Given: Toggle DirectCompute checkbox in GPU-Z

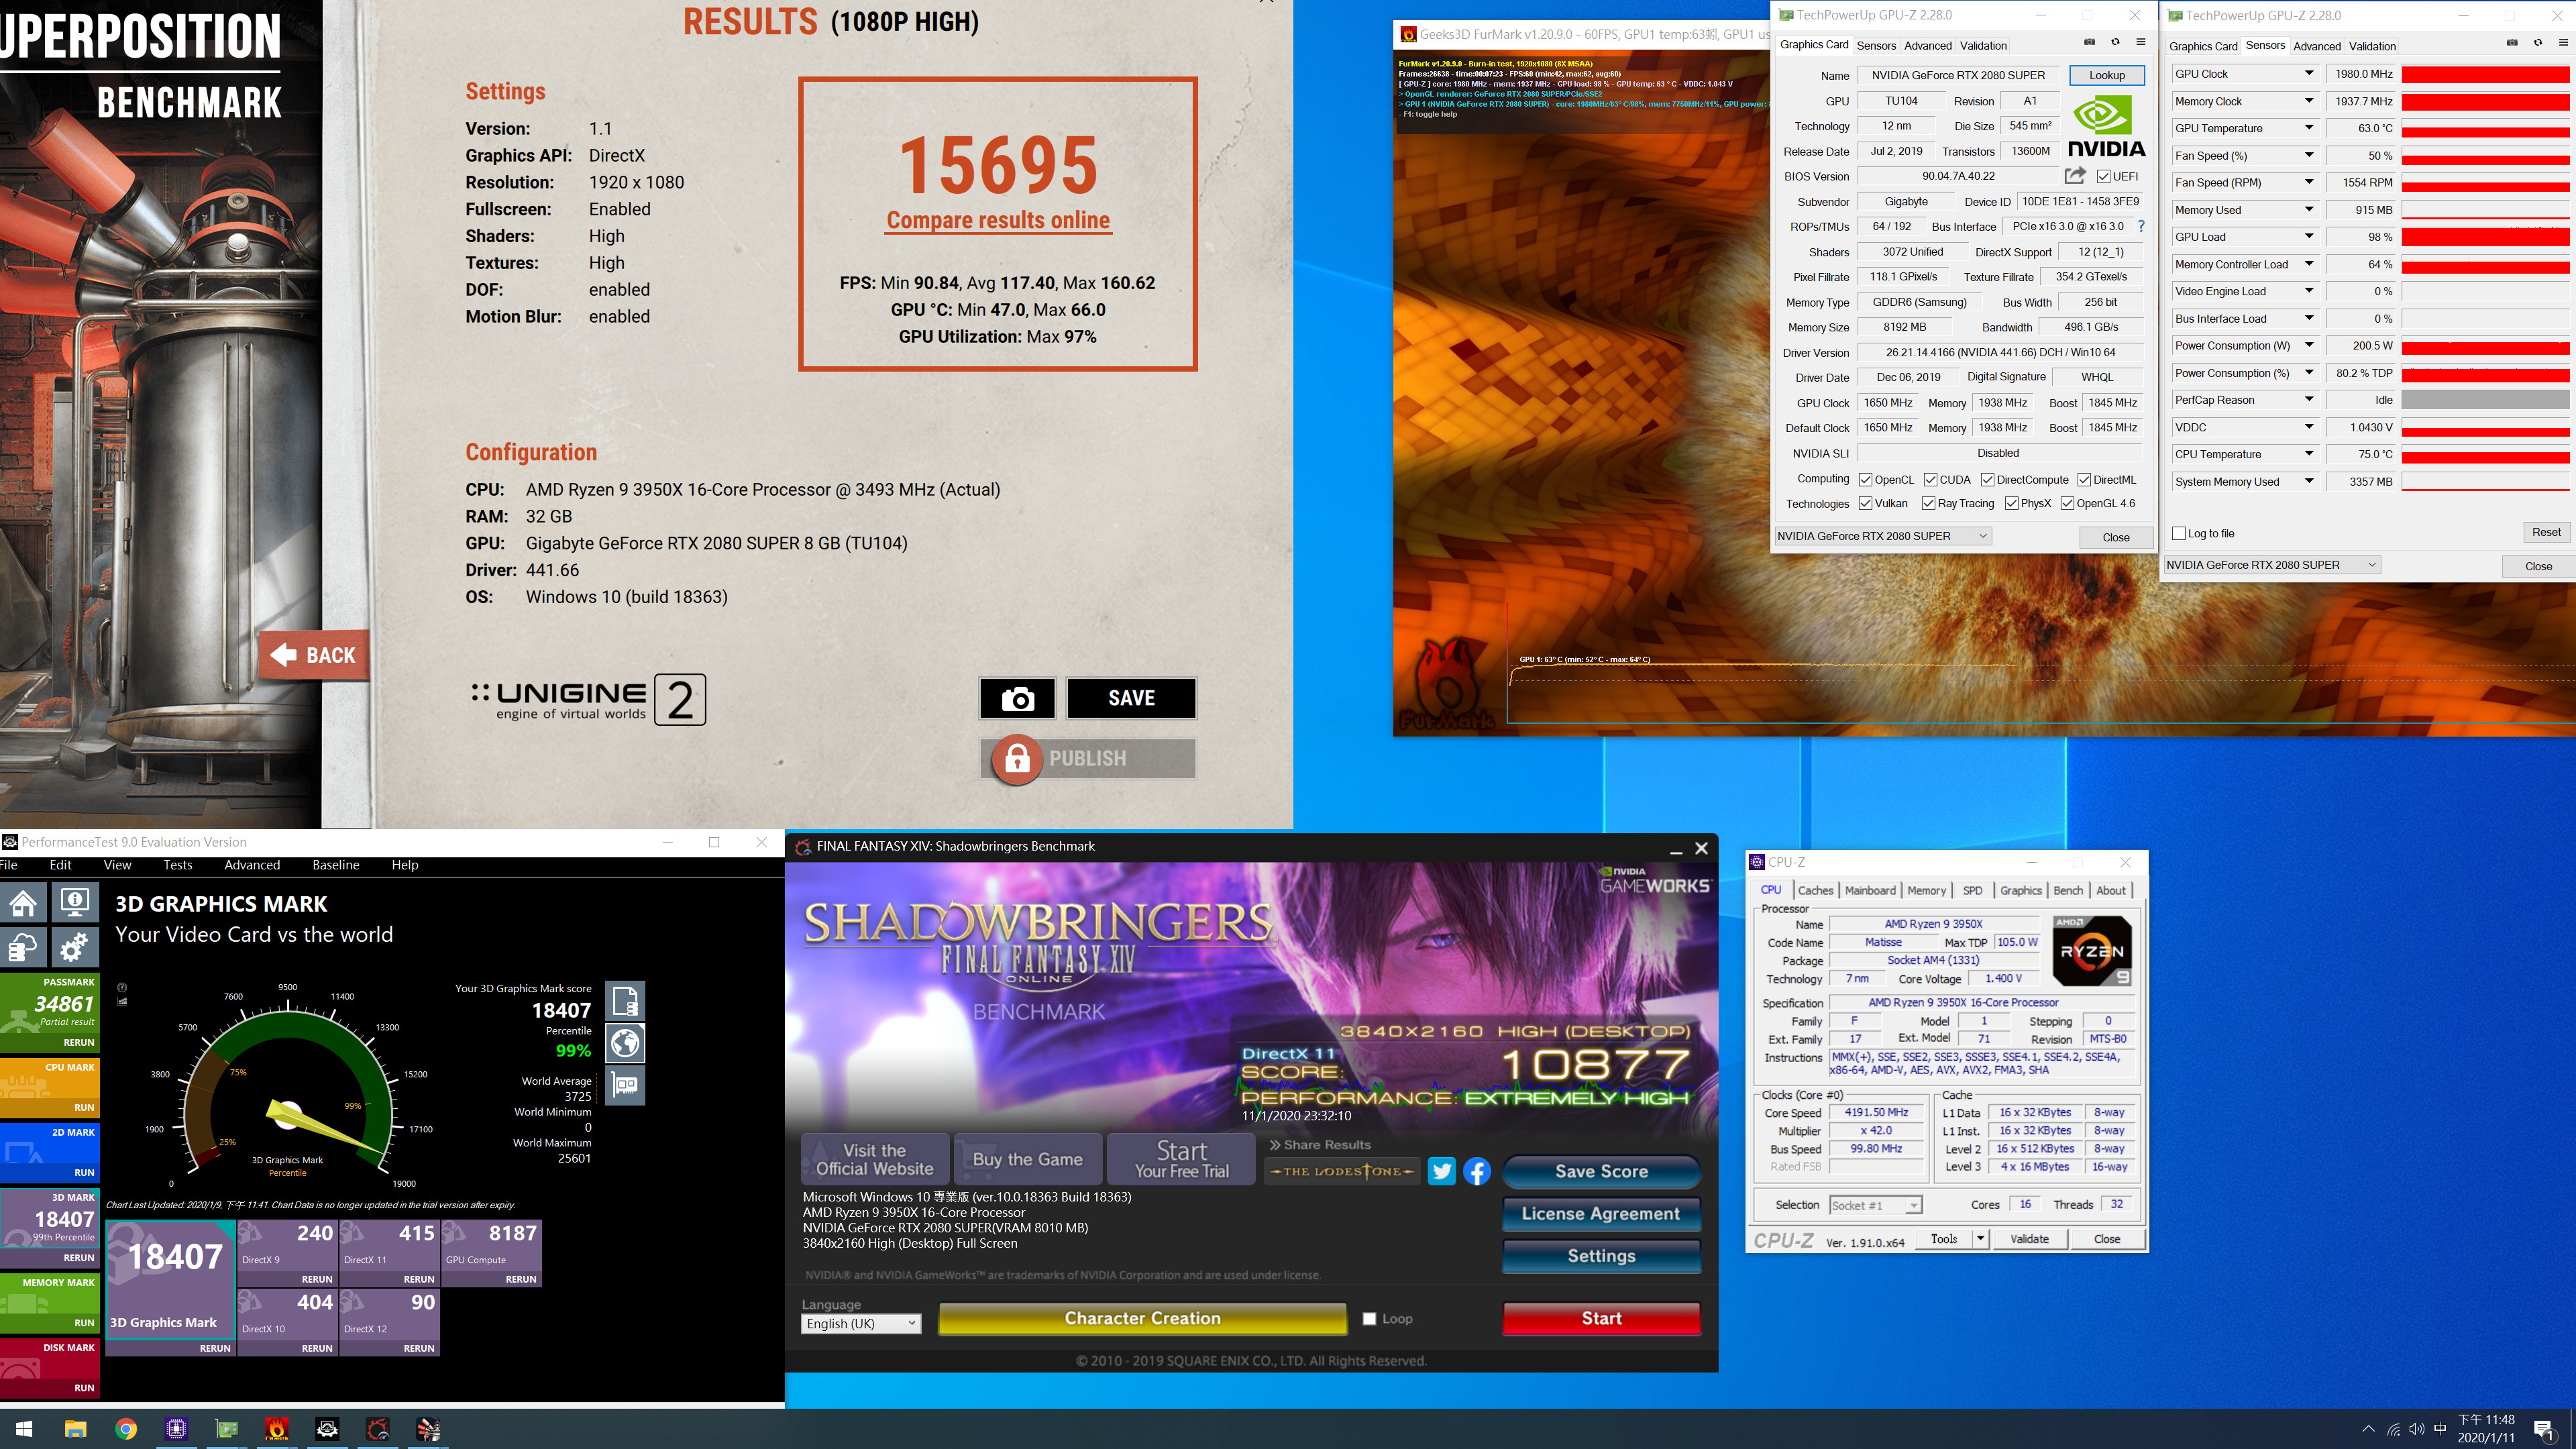Looking at the screenshot, I should 1987,480.
